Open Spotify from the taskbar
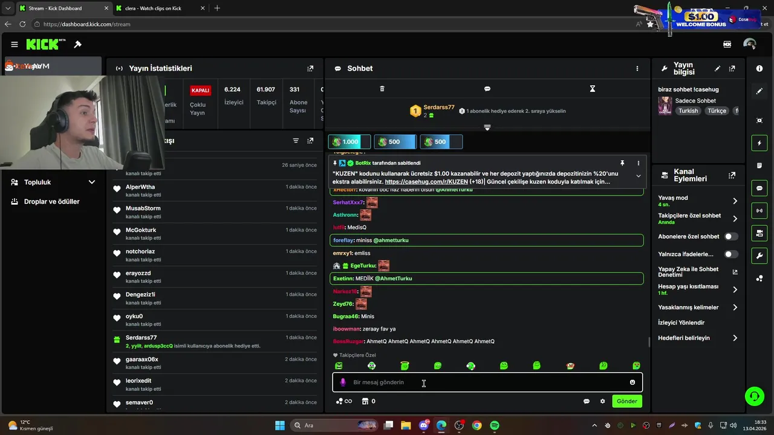Screen dimensions: 774x435 coord(495,425)
